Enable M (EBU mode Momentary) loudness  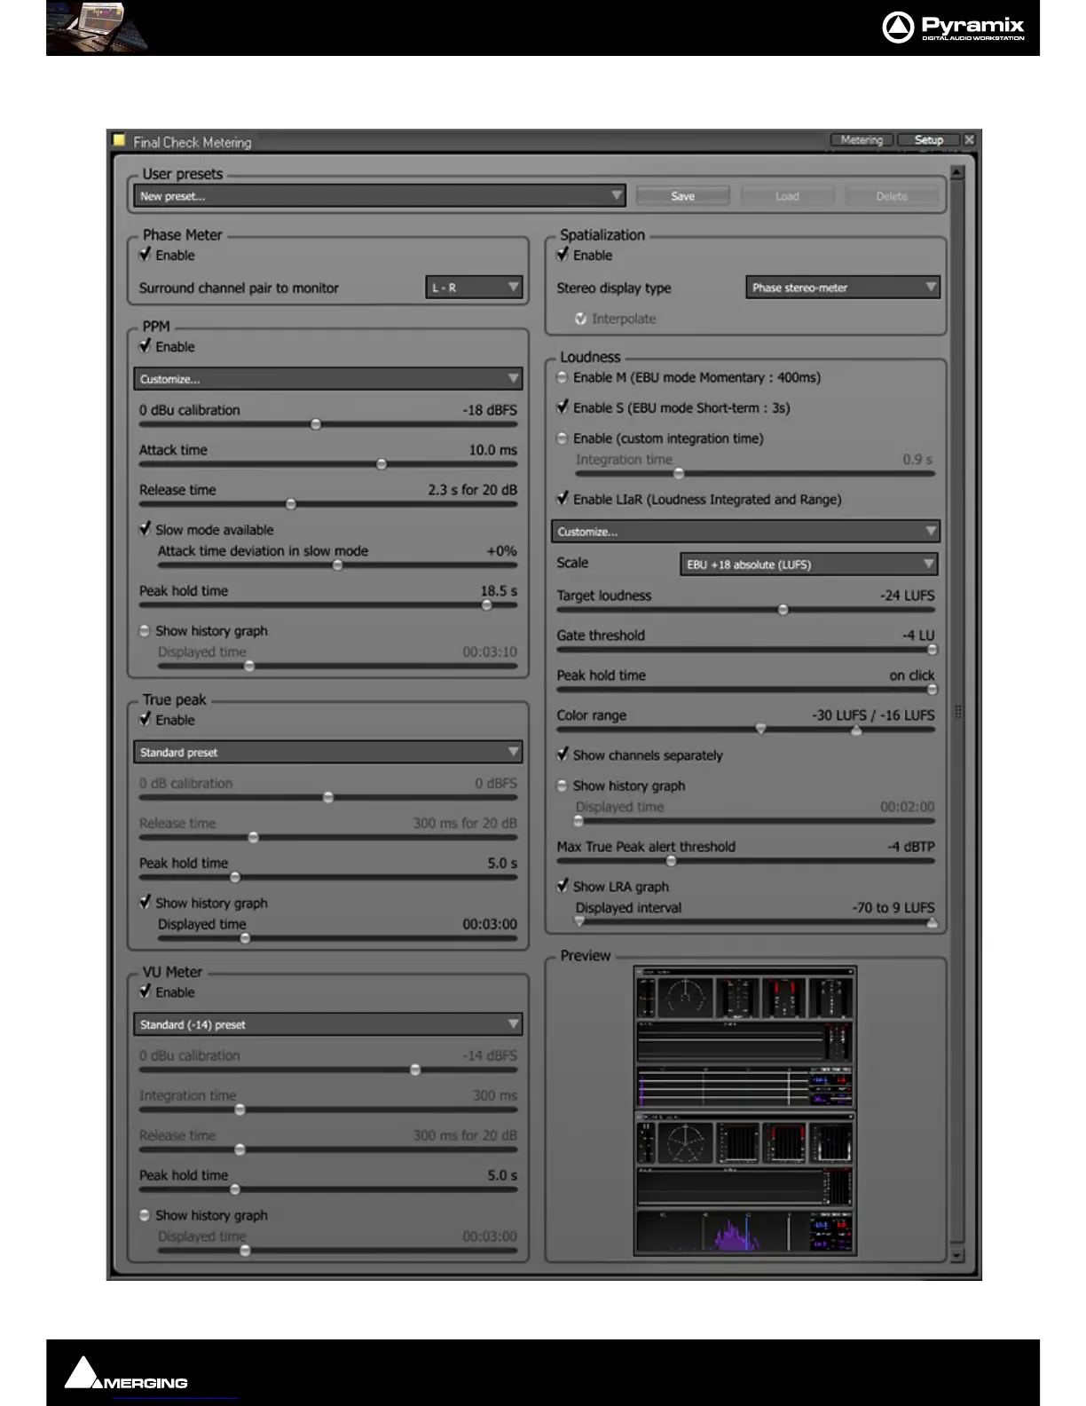coord(563,377)
